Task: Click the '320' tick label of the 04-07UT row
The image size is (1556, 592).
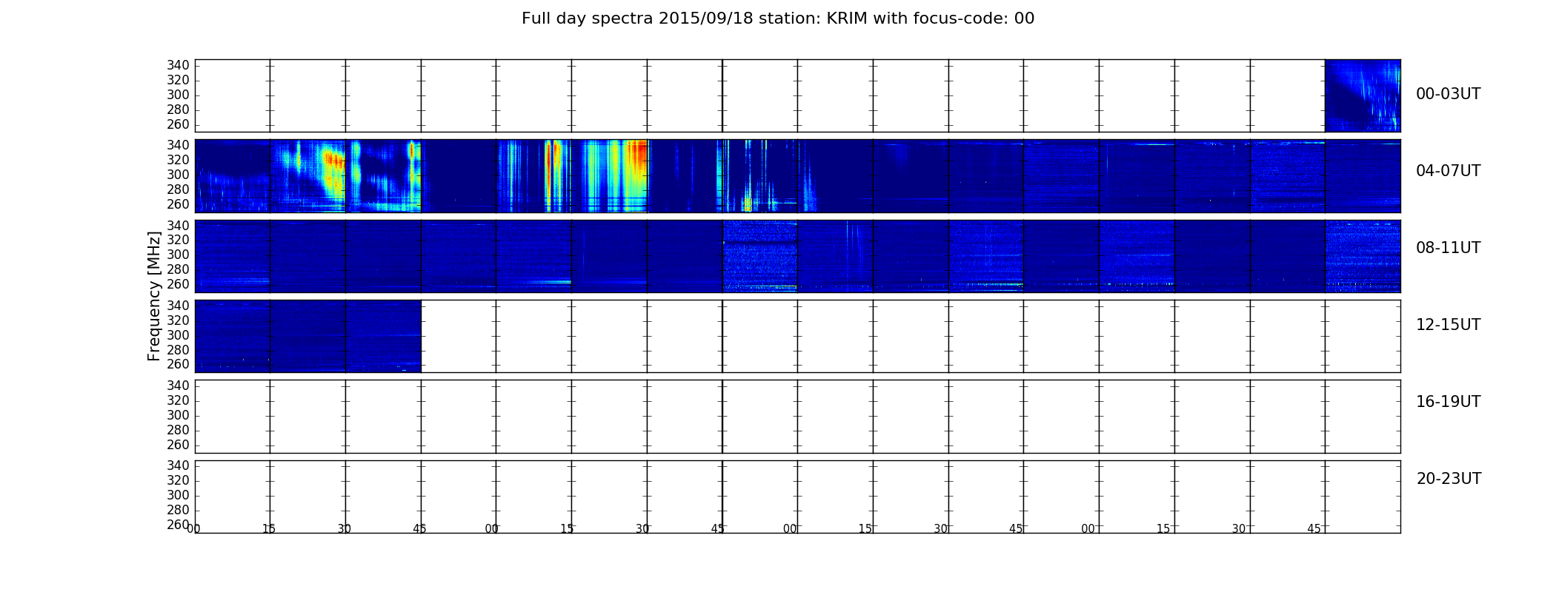Action: click(178, 160)
